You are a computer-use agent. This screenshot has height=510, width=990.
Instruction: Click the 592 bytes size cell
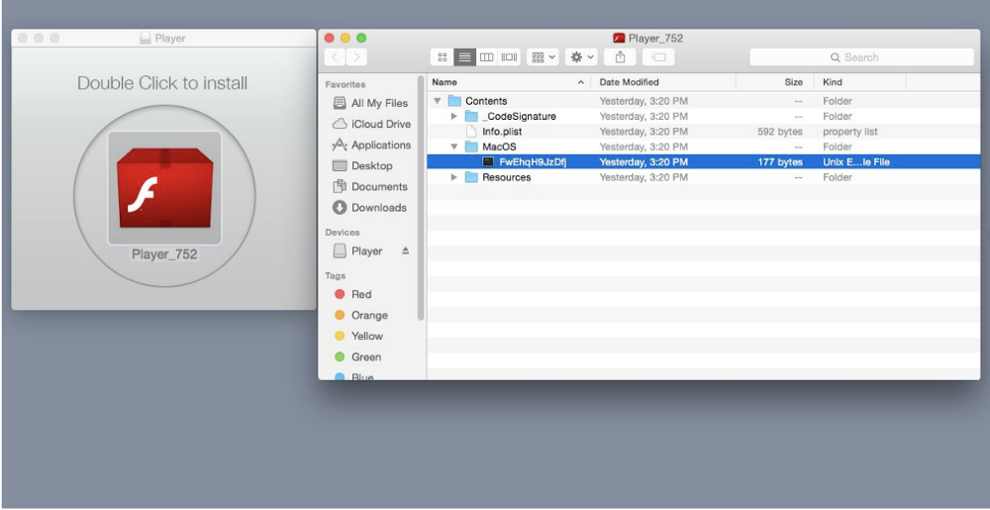(x=780, y=132)
